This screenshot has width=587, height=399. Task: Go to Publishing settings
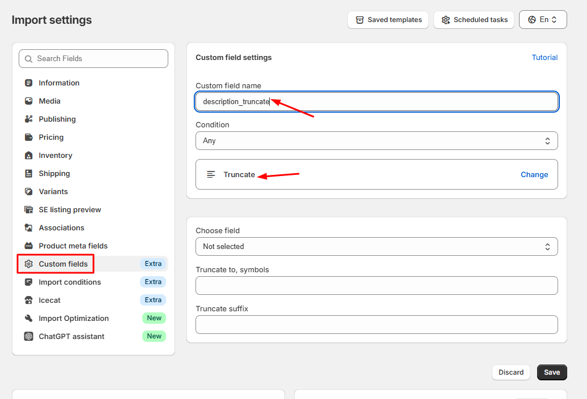click(57, 119)
